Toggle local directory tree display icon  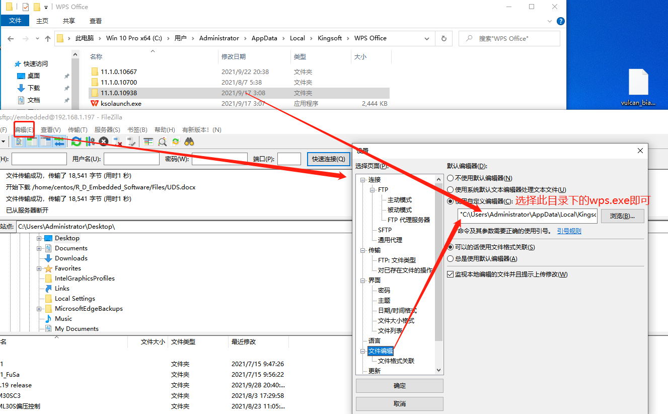[32, 142]
